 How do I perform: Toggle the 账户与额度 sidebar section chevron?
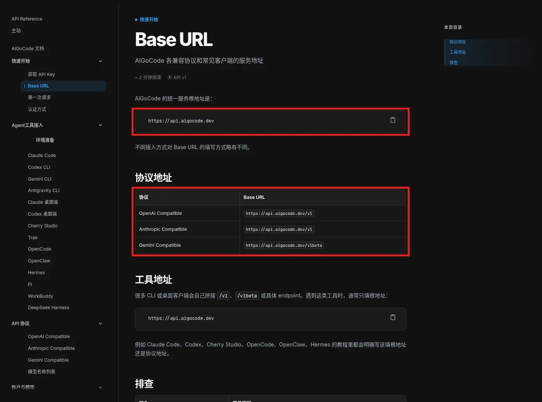tap(100, 387)
